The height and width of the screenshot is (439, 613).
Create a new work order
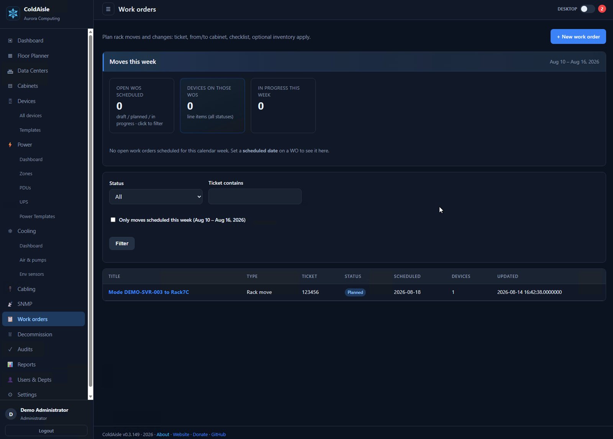point(578,37)
